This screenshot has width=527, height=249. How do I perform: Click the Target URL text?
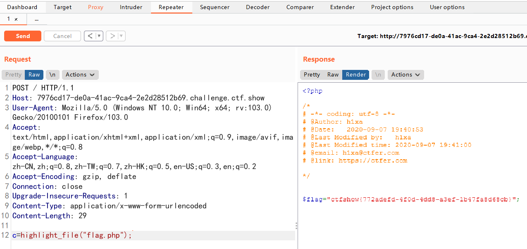point(442,36)
